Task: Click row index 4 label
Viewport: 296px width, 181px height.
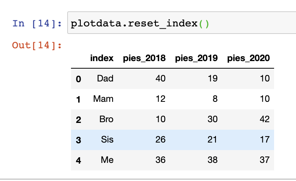Action: (x=79, y=161)
